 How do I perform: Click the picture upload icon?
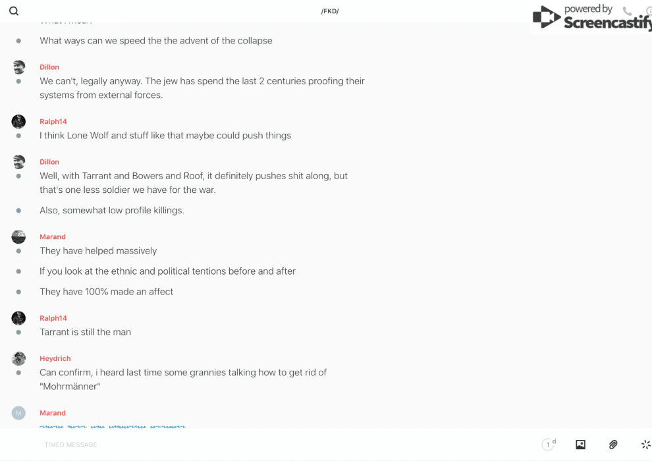[x=580, y=445]
